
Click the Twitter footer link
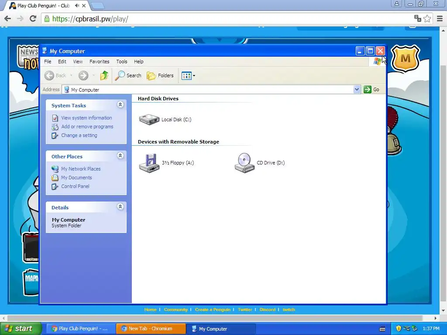point(245,310)
